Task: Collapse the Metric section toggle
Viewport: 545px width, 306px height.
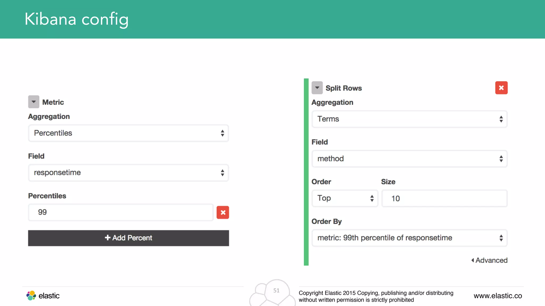Action: click(x=34, y=102)
